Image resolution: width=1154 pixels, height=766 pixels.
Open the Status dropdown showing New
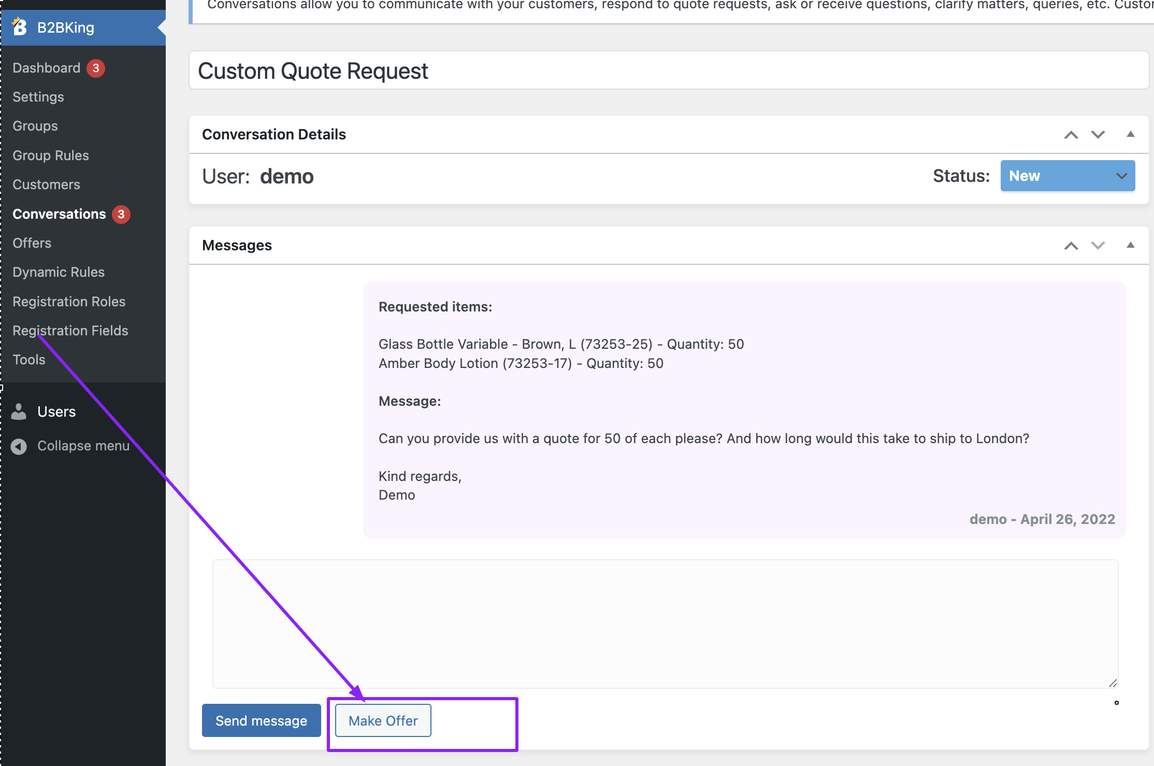pyautogui.click(x=1068, y=176)
